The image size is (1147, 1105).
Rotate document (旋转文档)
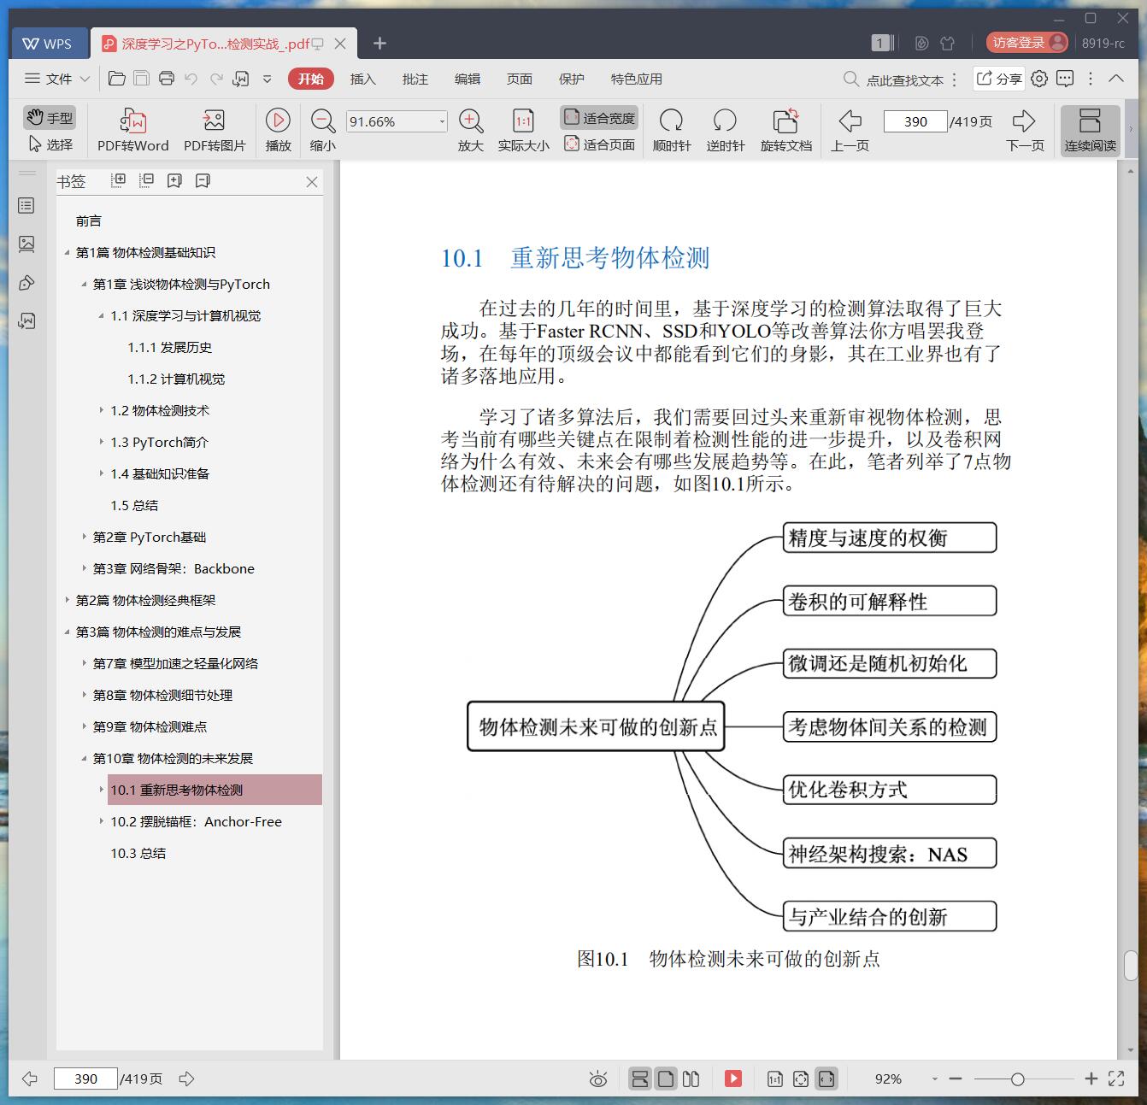(x=785, y=130)
